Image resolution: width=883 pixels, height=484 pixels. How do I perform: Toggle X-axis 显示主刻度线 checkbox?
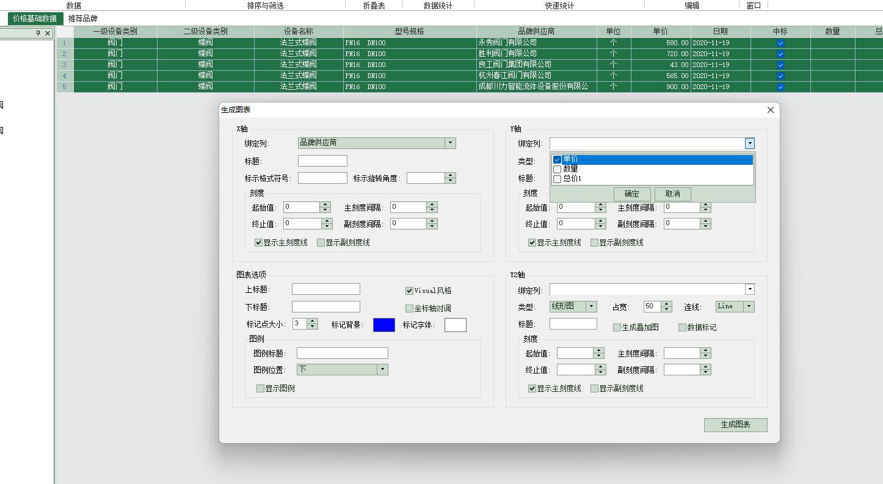point(258,243)
